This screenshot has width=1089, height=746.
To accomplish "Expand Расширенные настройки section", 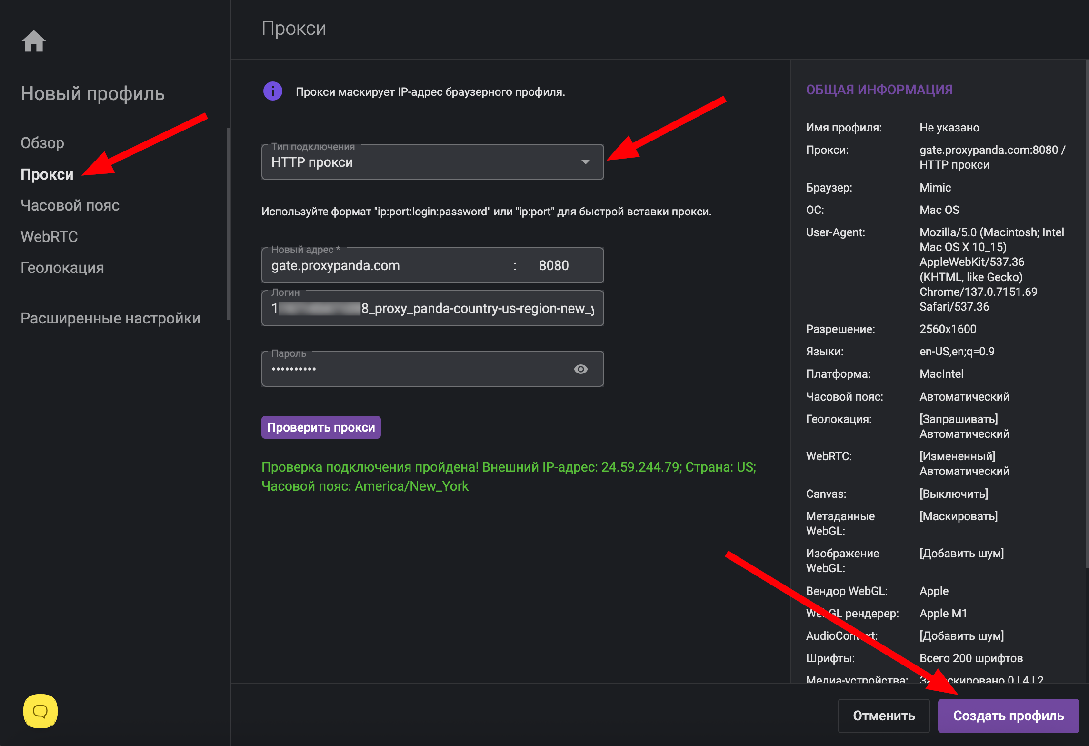I will click(110, 318).
